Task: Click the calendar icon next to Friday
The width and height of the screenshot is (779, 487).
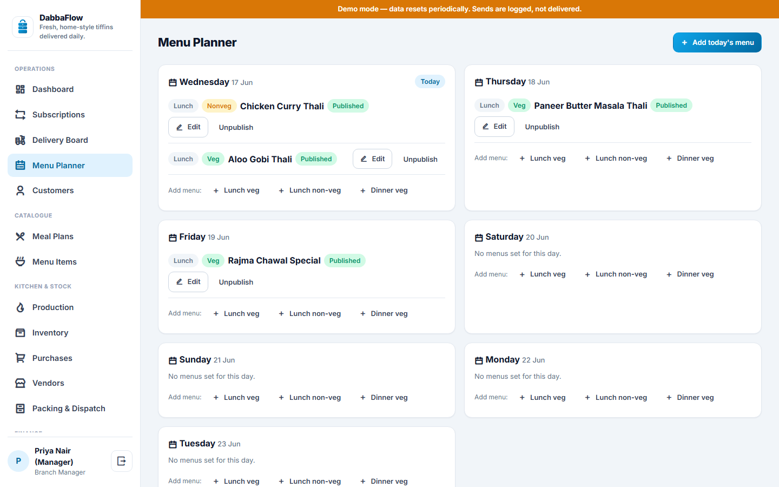Action: pos(173,238)
